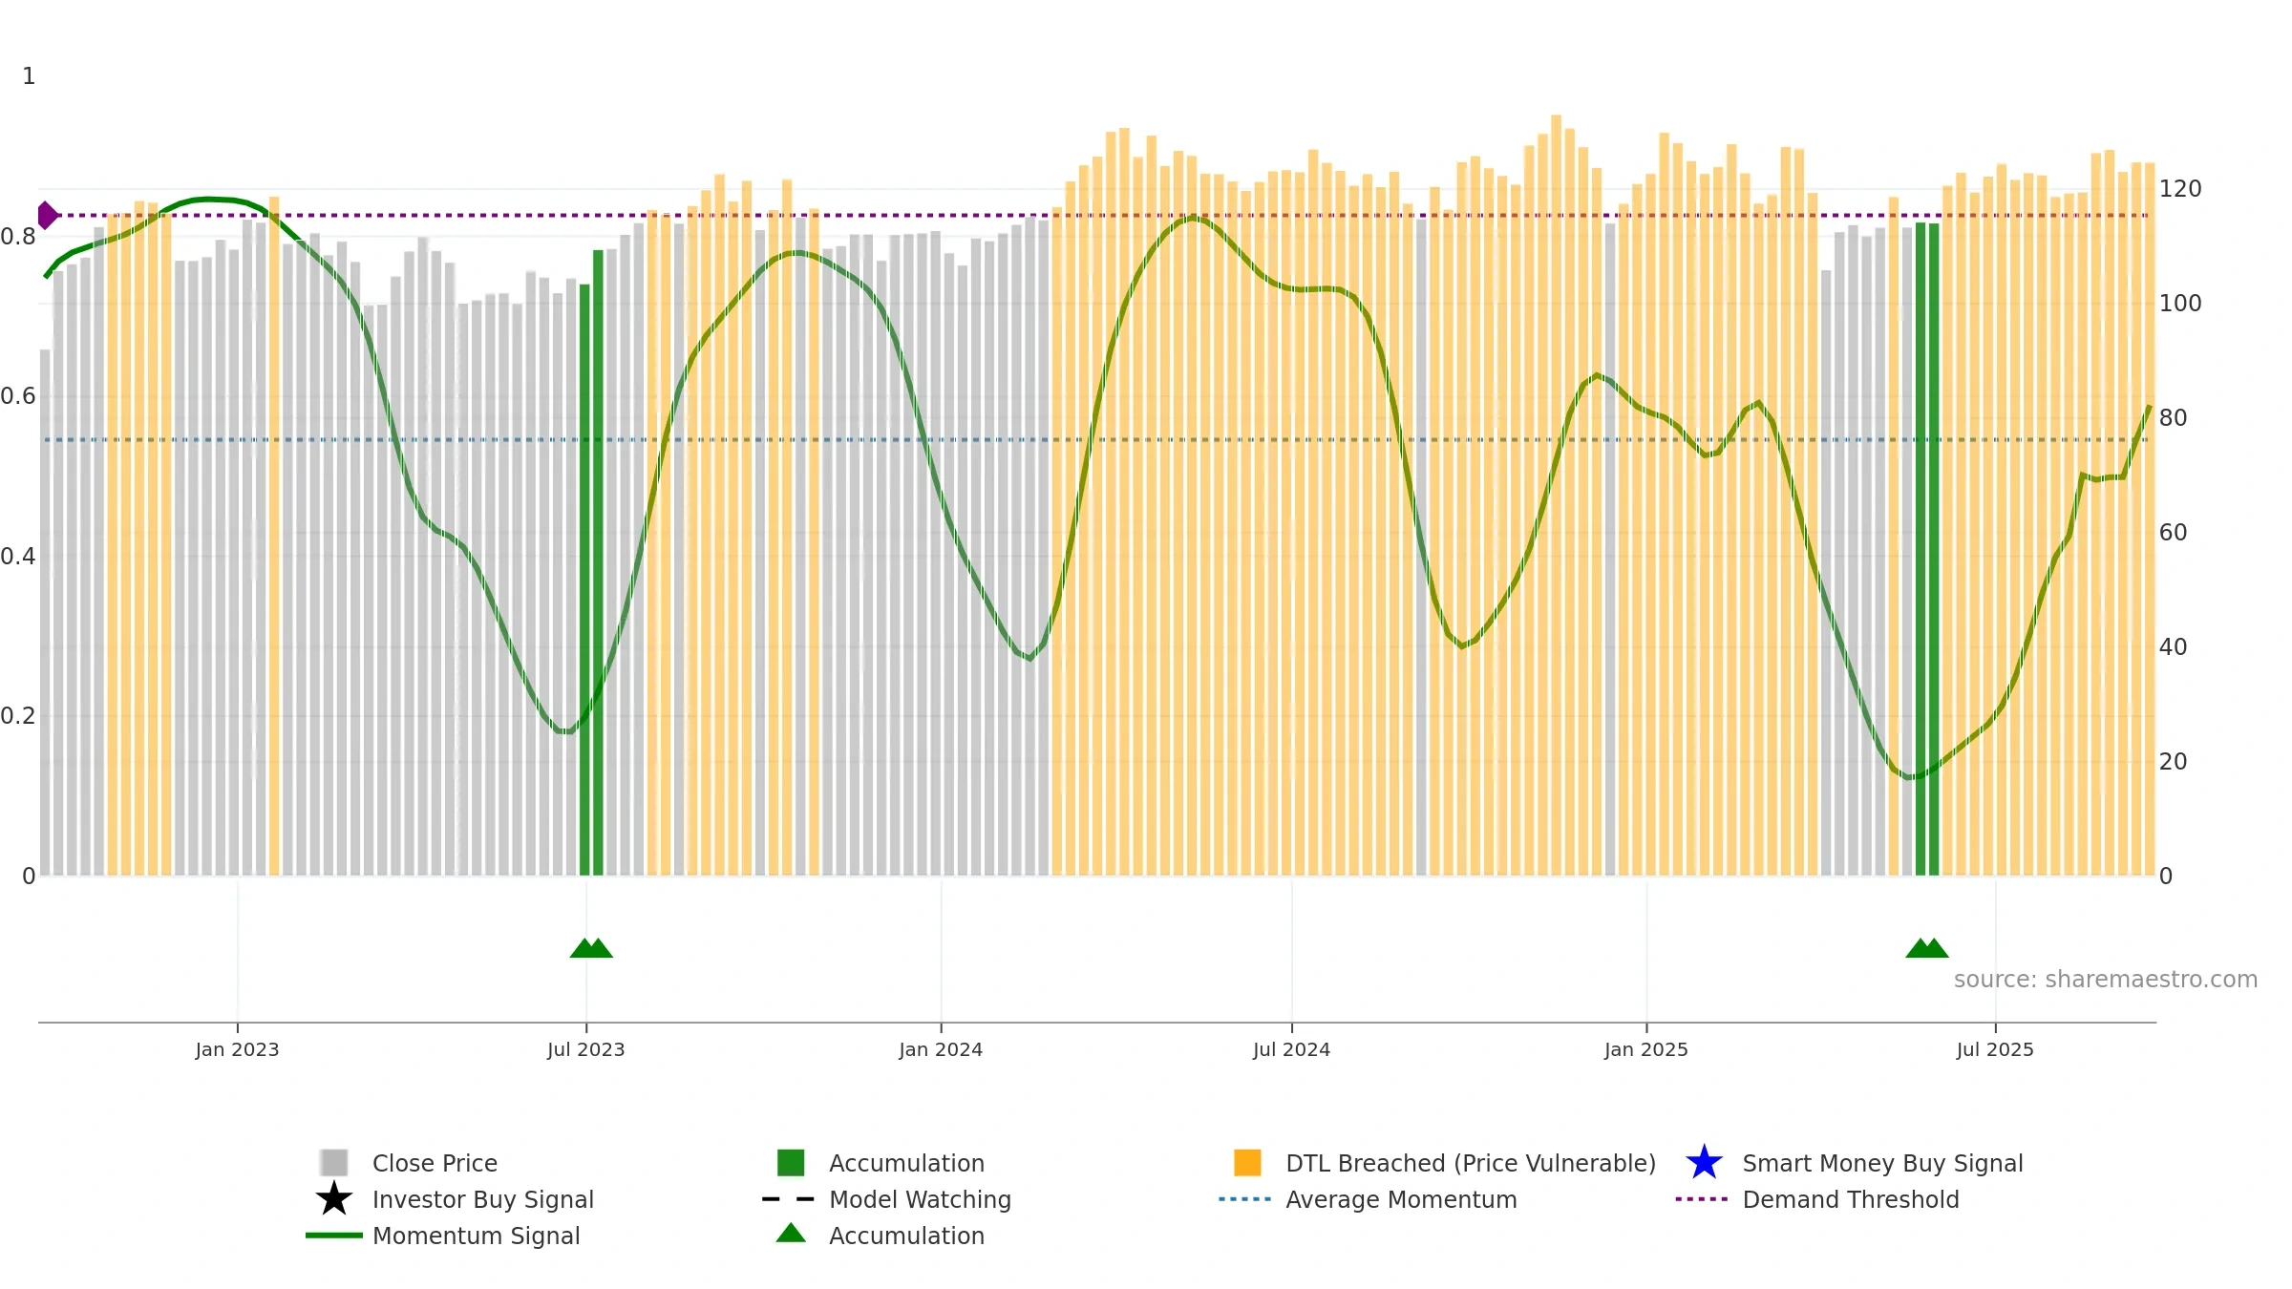This screenshot has height=1289, width=2292.
Task: Click the Jul 2024 axis tick label
Action: click(1291, 1049)
